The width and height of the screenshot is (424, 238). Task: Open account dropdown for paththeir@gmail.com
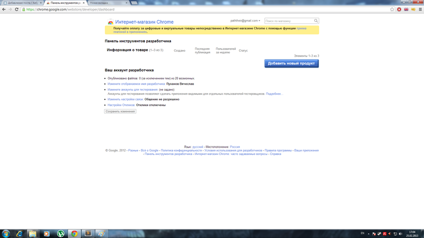point(245,21)
